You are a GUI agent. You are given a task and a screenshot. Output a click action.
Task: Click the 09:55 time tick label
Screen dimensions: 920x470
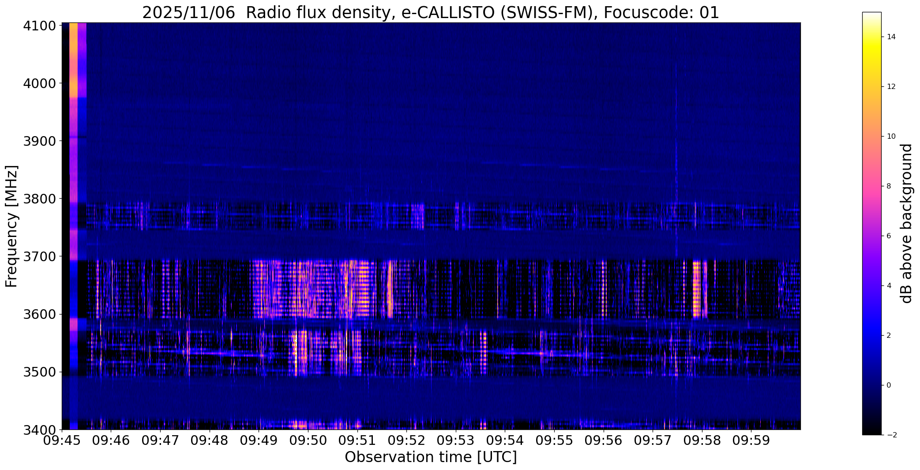point(554,440)
